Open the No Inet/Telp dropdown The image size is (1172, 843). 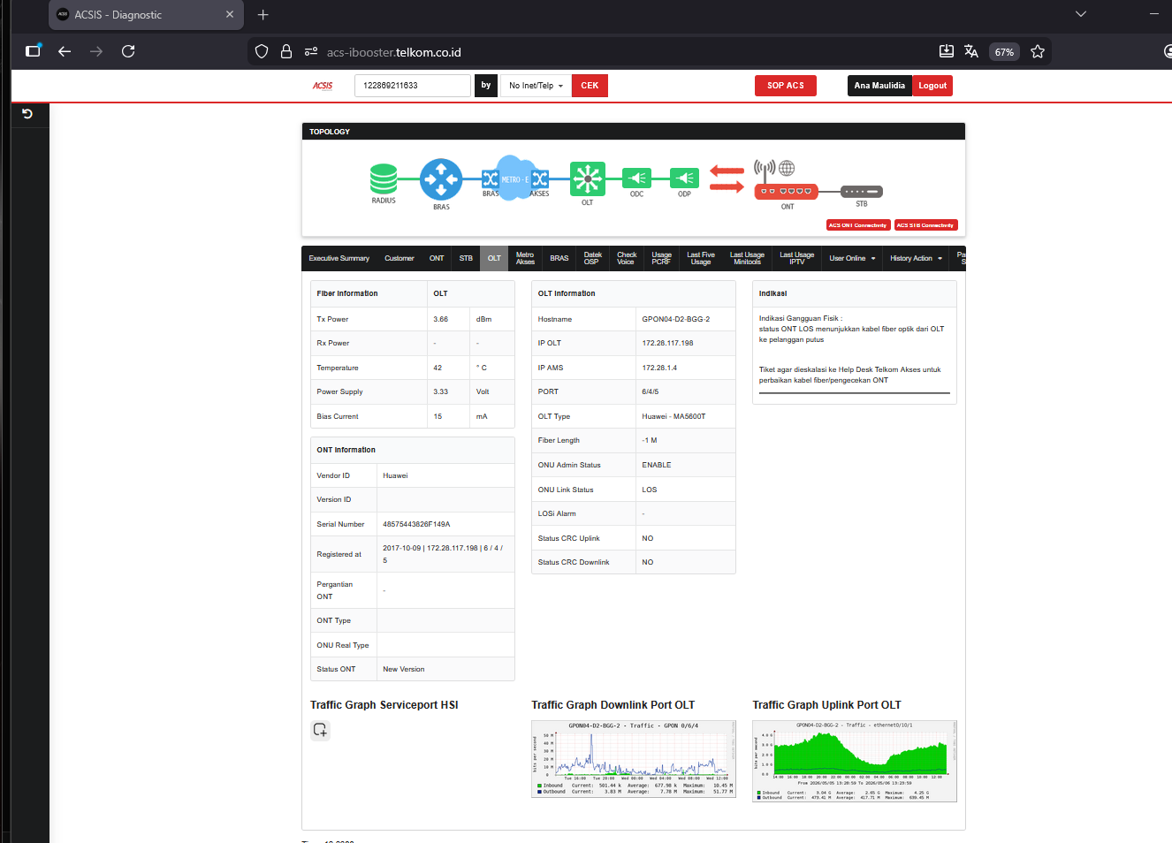pyautogui.click(x=536, y=86)
